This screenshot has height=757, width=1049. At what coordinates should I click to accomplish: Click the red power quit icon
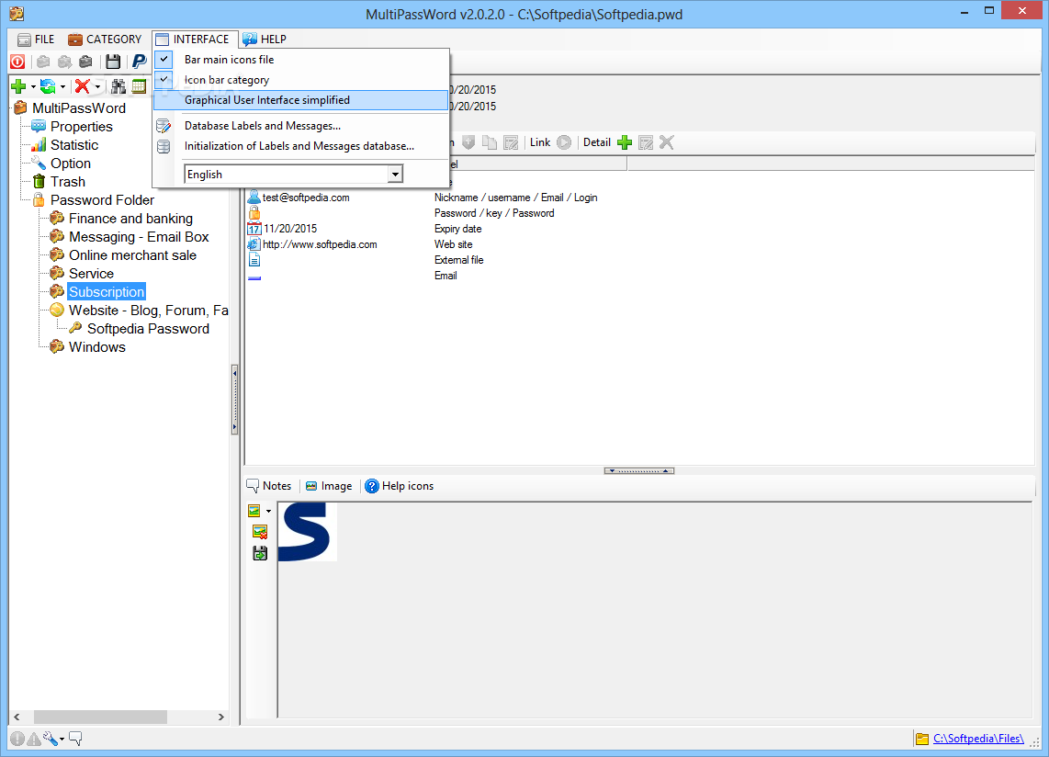coord(17,62)
